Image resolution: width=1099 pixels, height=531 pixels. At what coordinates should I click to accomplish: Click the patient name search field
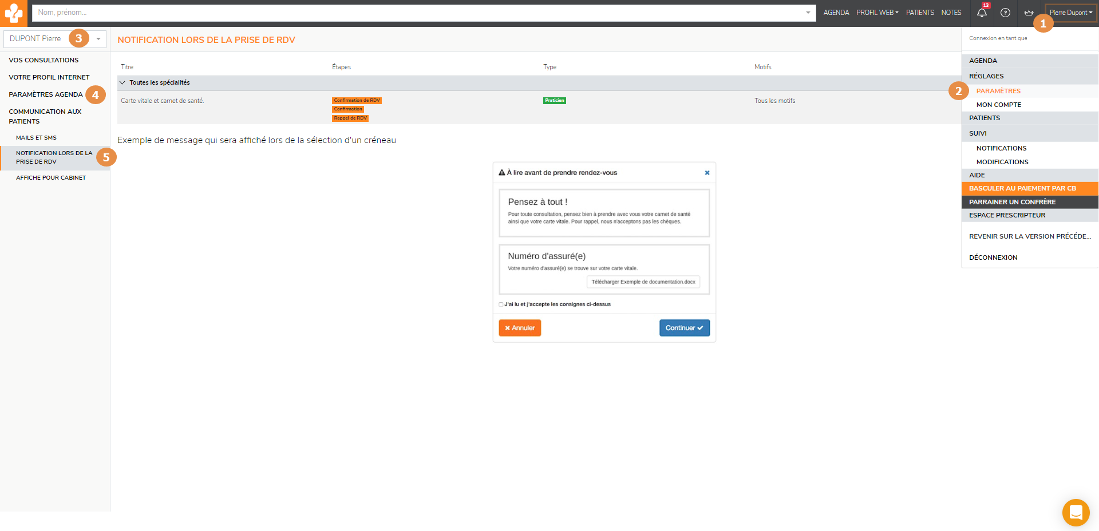(418, 13)
